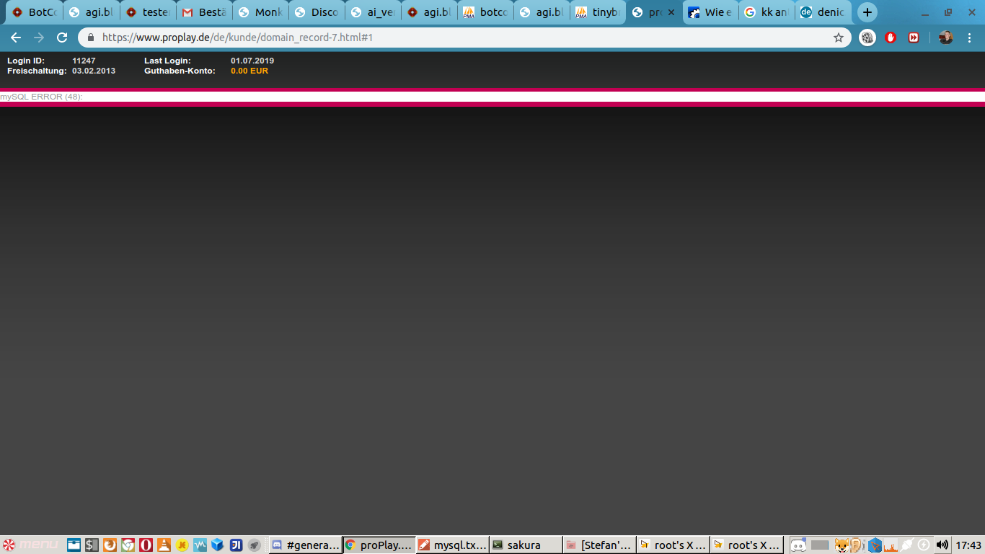Open Firefox from the taskbar launcher
The image size is (985, 554).
point(110,545)
